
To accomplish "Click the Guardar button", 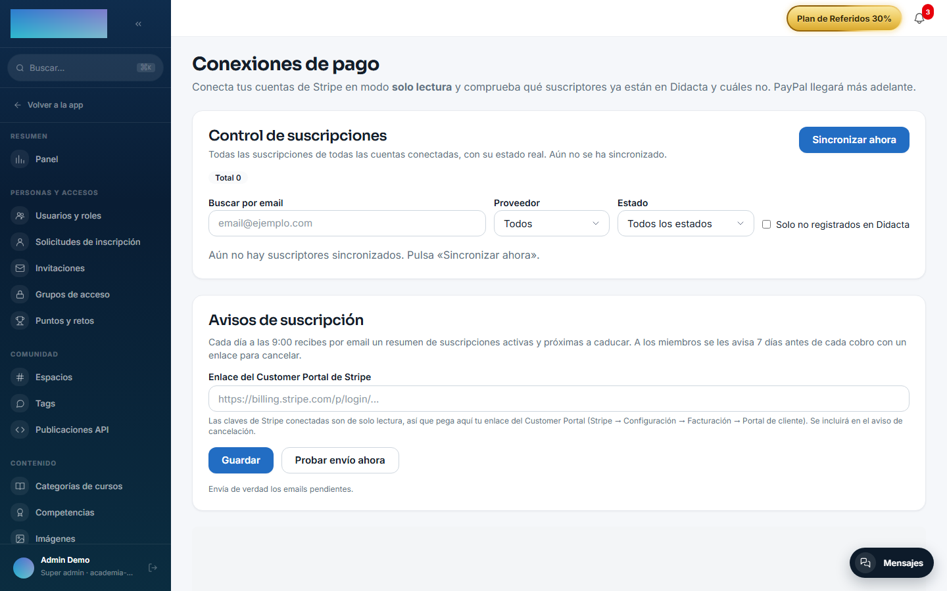I will coord(241,460).
